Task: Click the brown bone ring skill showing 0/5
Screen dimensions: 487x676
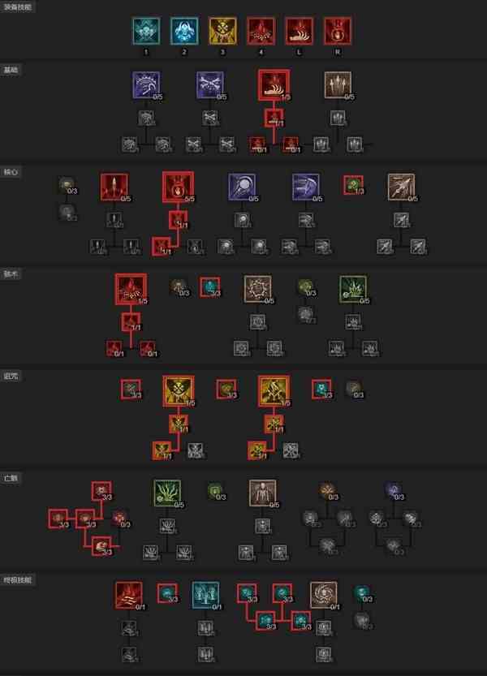Action: (x=258, y=289)
